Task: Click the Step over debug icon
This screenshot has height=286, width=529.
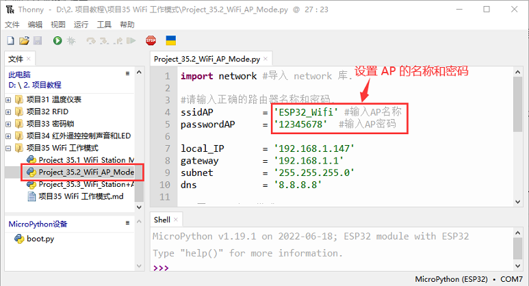Action: point(90,41)
